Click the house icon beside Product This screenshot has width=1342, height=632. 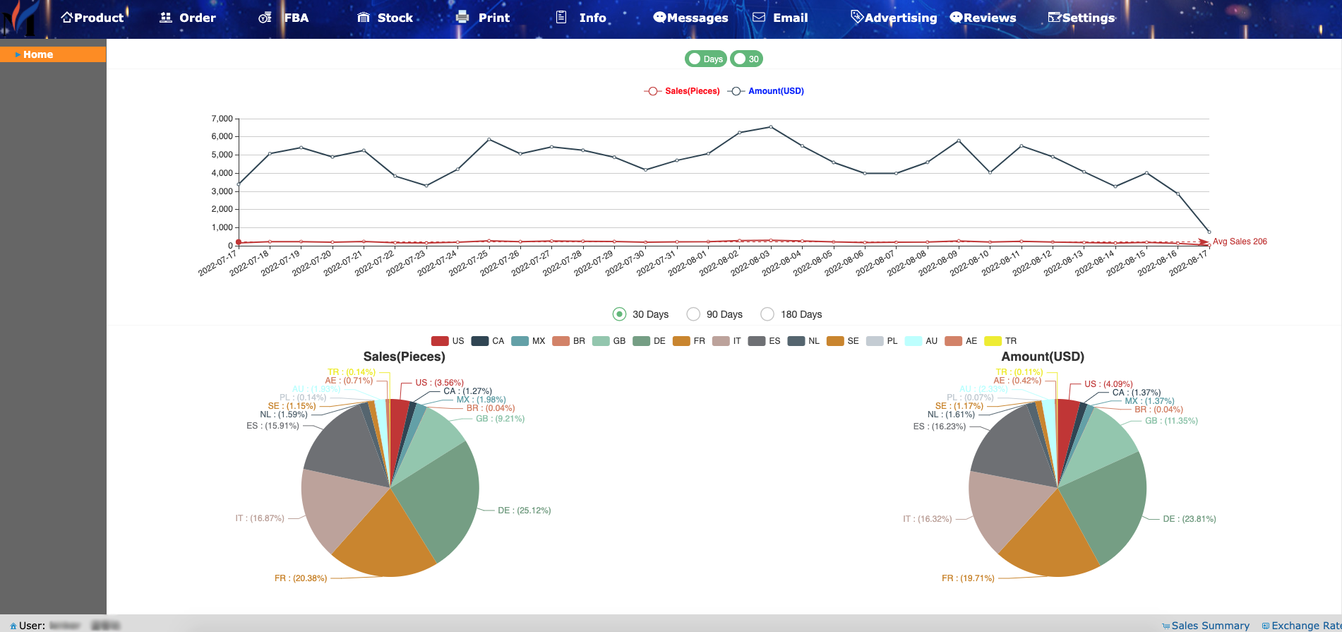click(x=67, y=17)
